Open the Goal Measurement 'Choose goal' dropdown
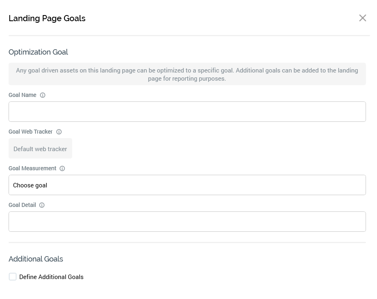 point(187,185)
